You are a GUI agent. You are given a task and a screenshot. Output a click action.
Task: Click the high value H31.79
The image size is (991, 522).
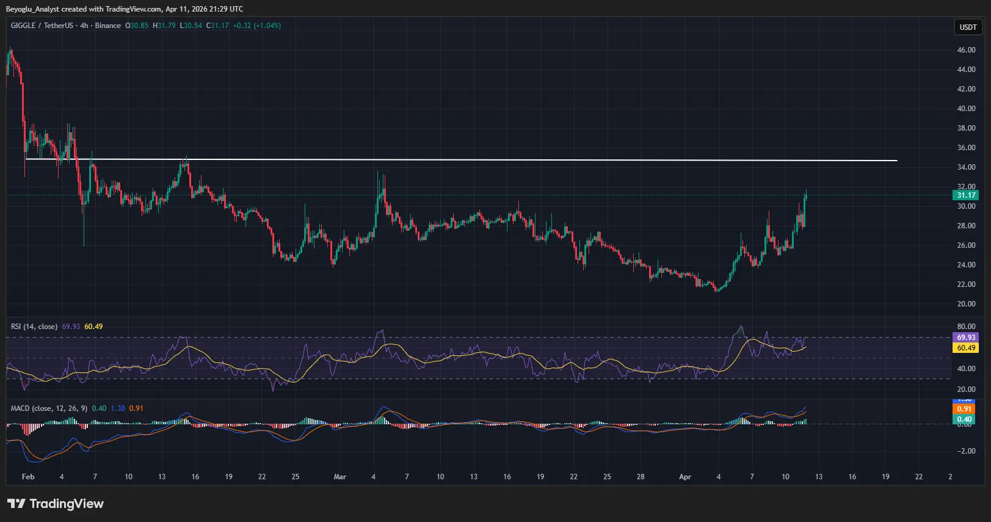click(x=164, y=26)
